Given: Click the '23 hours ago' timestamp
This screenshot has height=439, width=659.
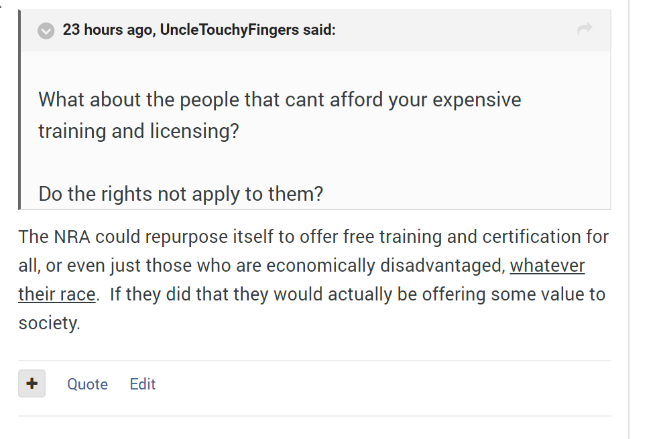Looking at the screenshot, I should 107,30.
